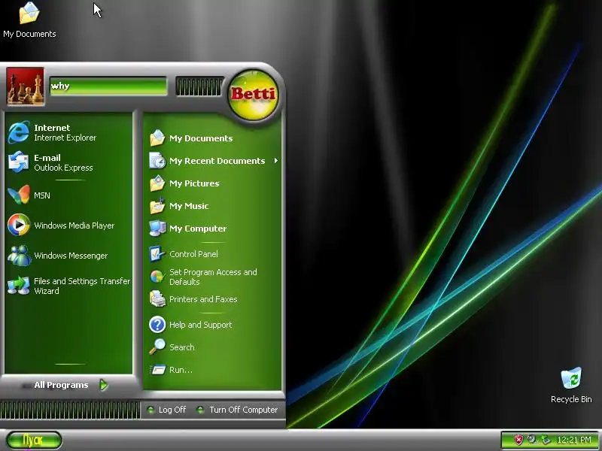Select the Internet menu entry
Viewport: 602px width, 451px height.
tap(69, 132)
